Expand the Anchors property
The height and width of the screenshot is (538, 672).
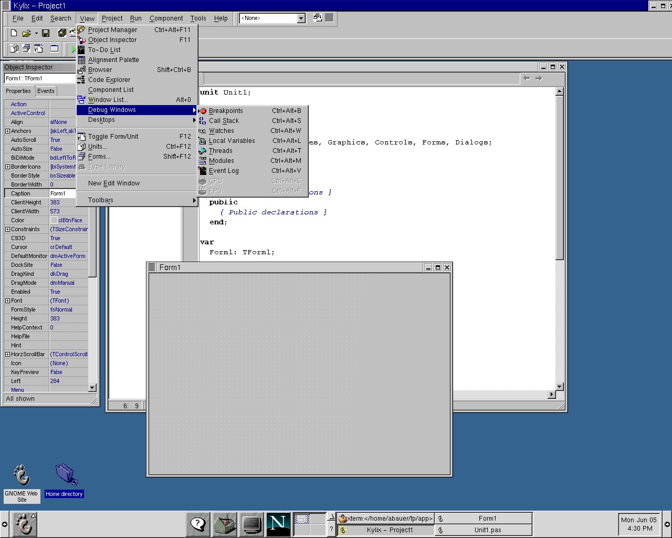pos(7,131)
